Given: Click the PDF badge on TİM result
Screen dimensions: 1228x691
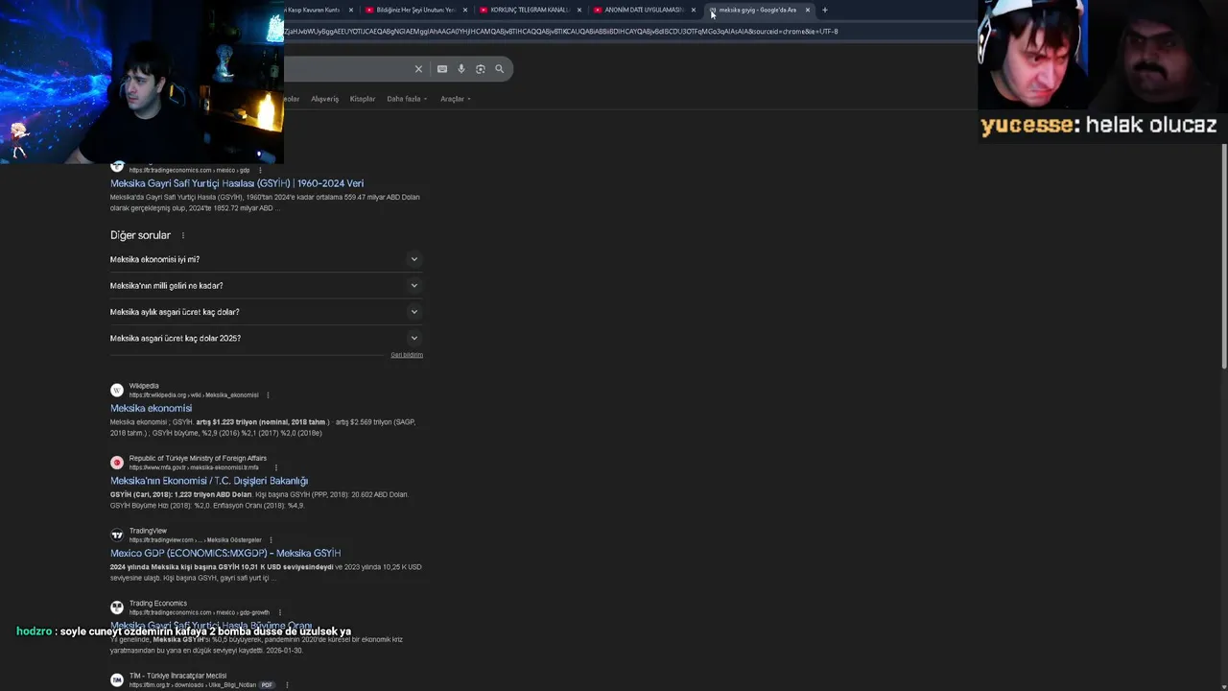Looking at the screenshot, I should click(267, 685).
